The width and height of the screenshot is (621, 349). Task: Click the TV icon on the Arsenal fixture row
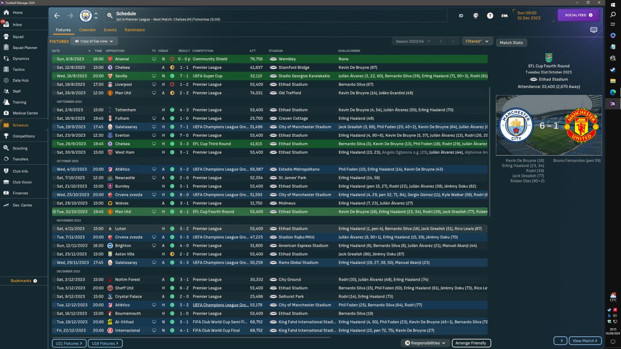click(x=154, y=59)
